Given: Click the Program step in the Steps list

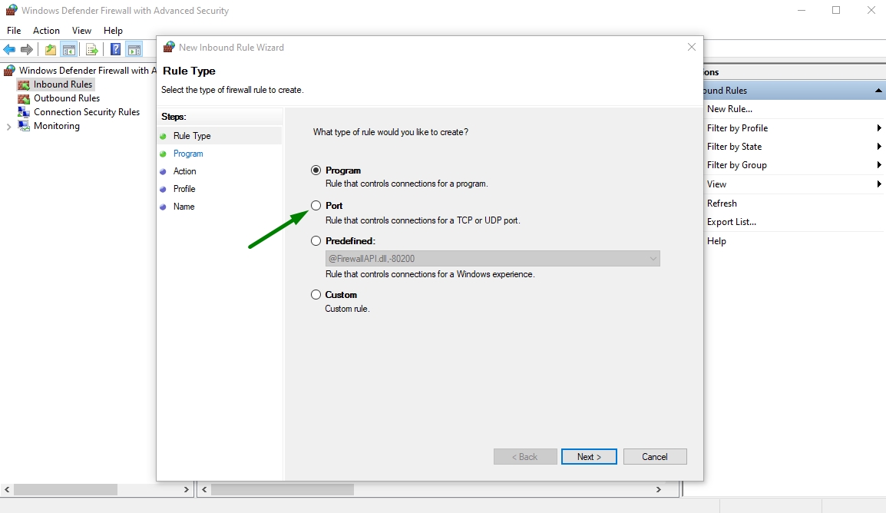Looking at the screenshot, I should point(188,154).
